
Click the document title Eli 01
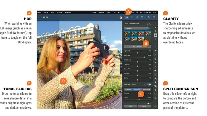click(46, 17)
